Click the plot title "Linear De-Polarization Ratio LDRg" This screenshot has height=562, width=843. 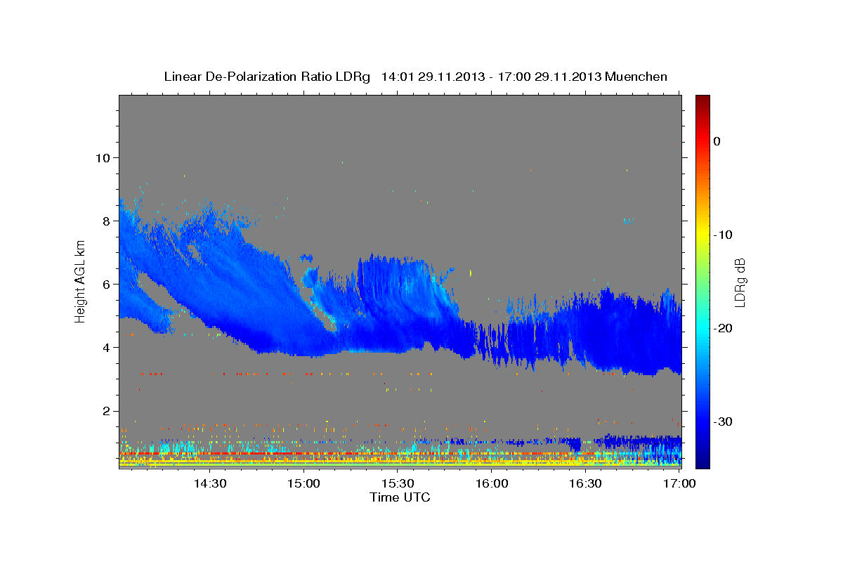(x=267, y=77)
